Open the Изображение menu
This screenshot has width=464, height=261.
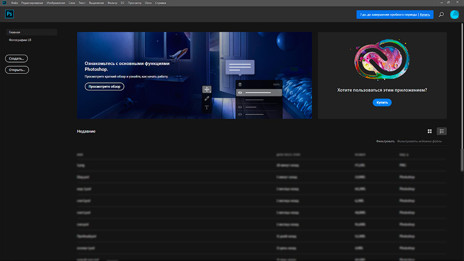(56, 3)
